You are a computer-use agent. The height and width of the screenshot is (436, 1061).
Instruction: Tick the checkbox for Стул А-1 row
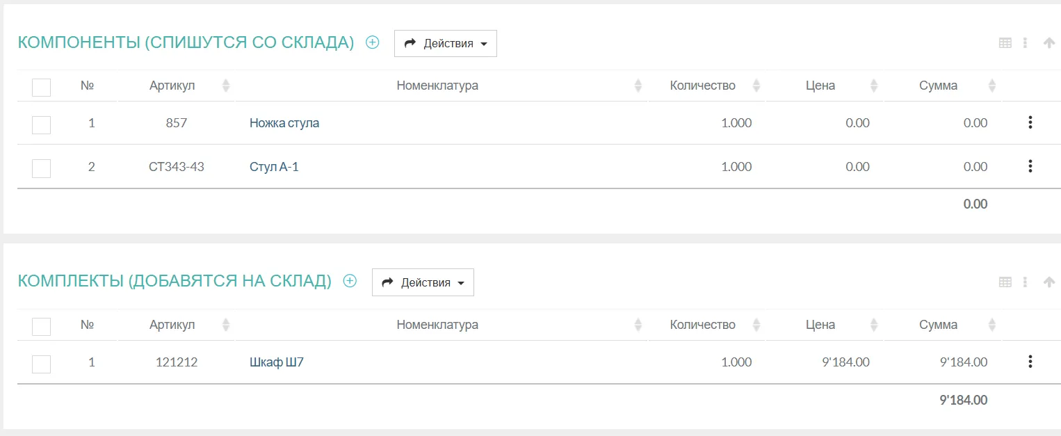[42, 168]
